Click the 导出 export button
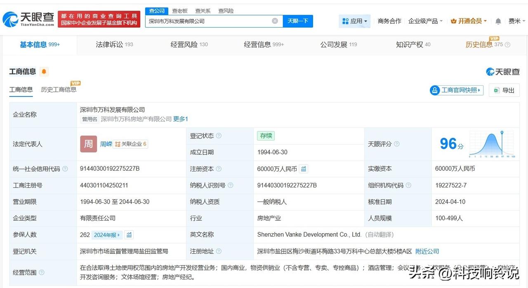 tap(504, 90)
